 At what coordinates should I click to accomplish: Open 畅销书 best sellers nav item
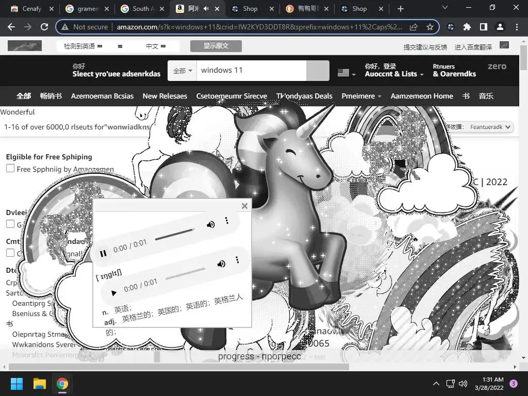[x=51, y=96]
